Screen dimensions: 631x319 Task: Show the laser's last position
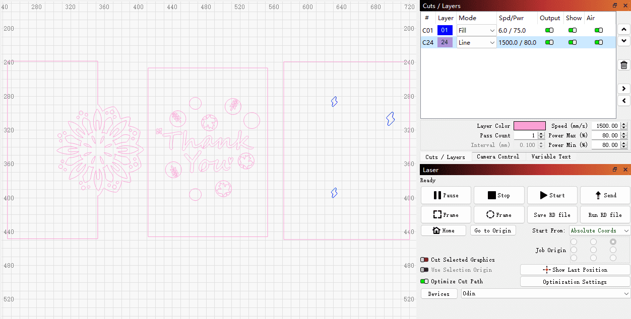(575, 270)
